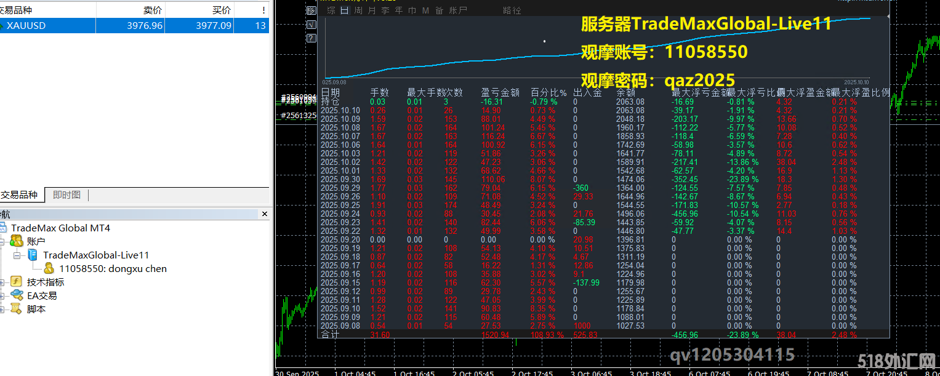Select the 日 daily timeframe icon
940x376 pixels.
pyautogui.click(x=343, y=10)
